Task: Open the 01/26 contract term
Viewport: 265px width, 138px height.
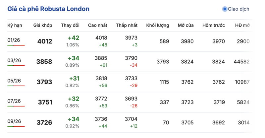Action: click(14, 40)
